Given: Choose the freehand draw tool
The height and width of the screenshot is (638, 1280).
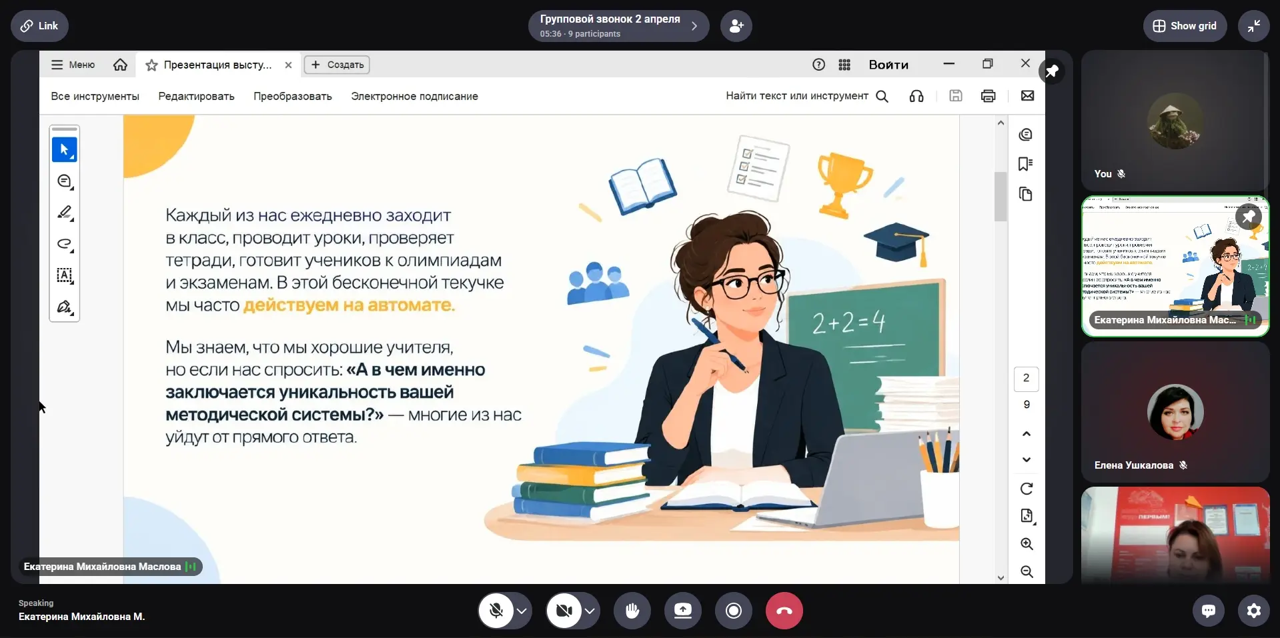Looking at the screenshot, I should tap(65, 244).
